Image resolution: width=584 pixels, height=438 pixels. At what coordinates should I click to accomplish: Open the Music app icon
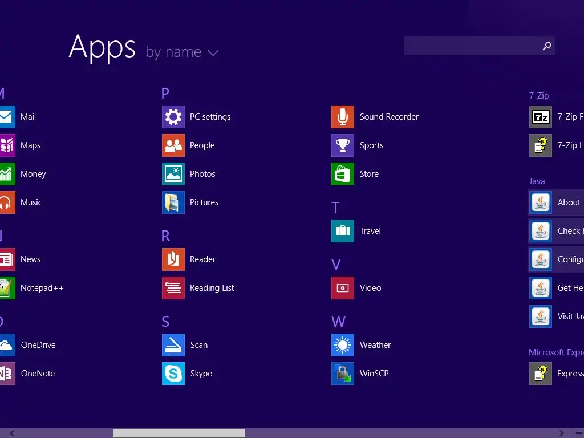(7, 202)
